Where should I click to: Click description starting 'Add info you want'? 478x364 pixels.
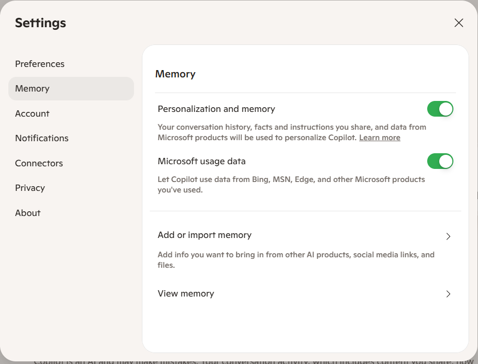pos(296,260)
